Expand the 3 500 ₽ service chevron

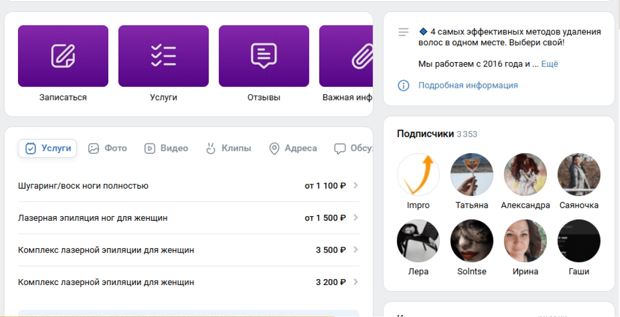point(356,250)
